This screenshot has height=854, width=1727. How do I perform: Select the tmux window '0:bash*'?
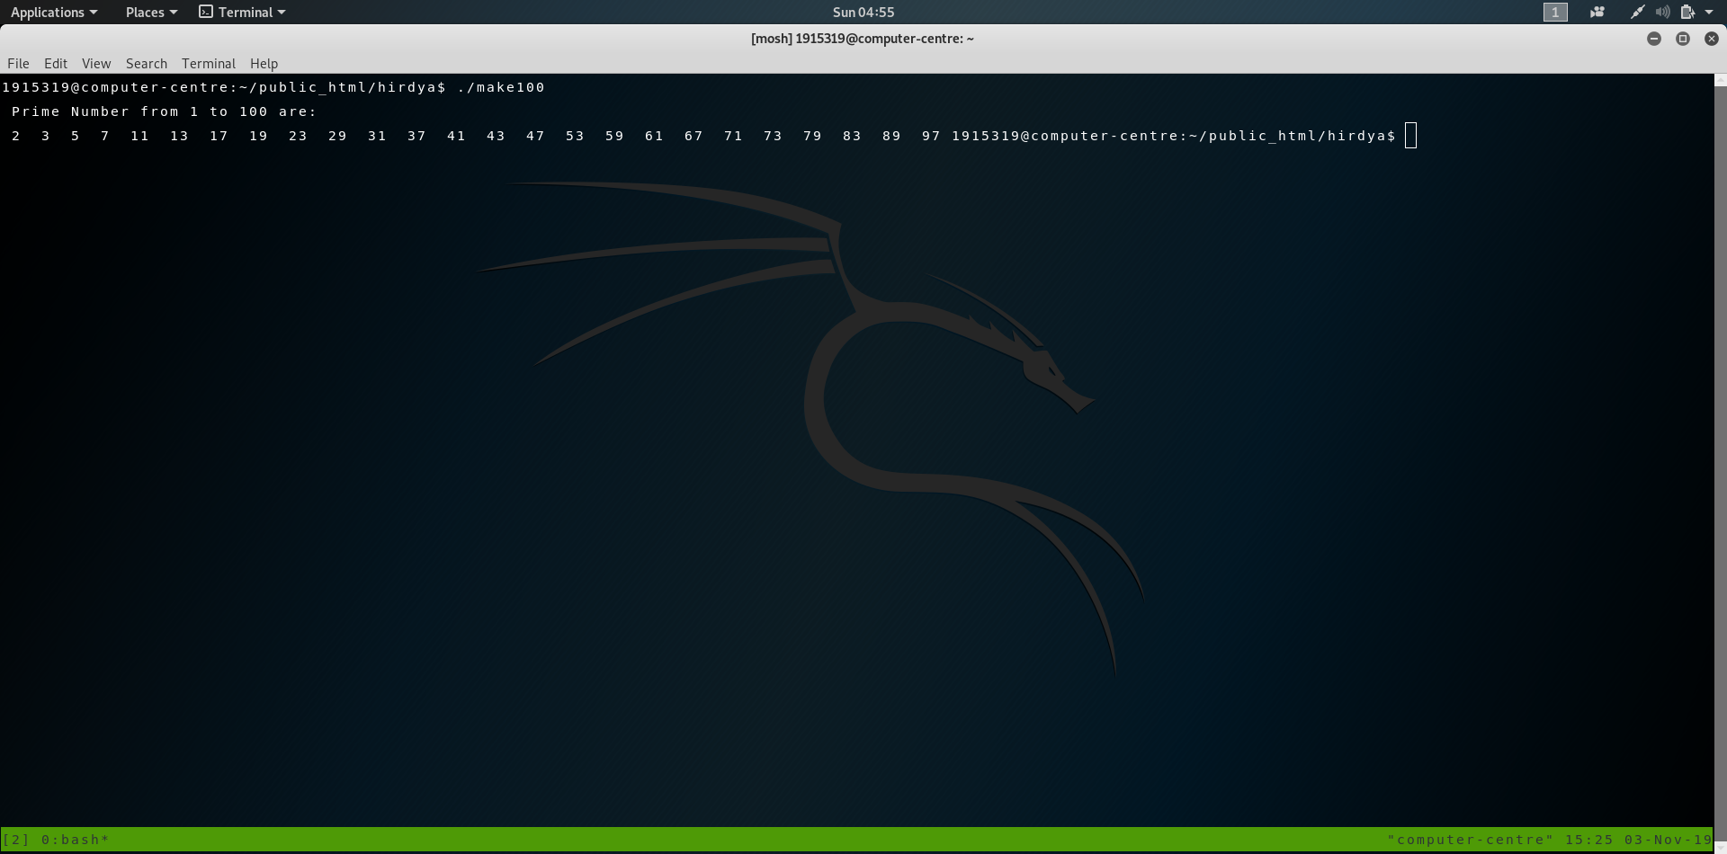tap(76, 840)
